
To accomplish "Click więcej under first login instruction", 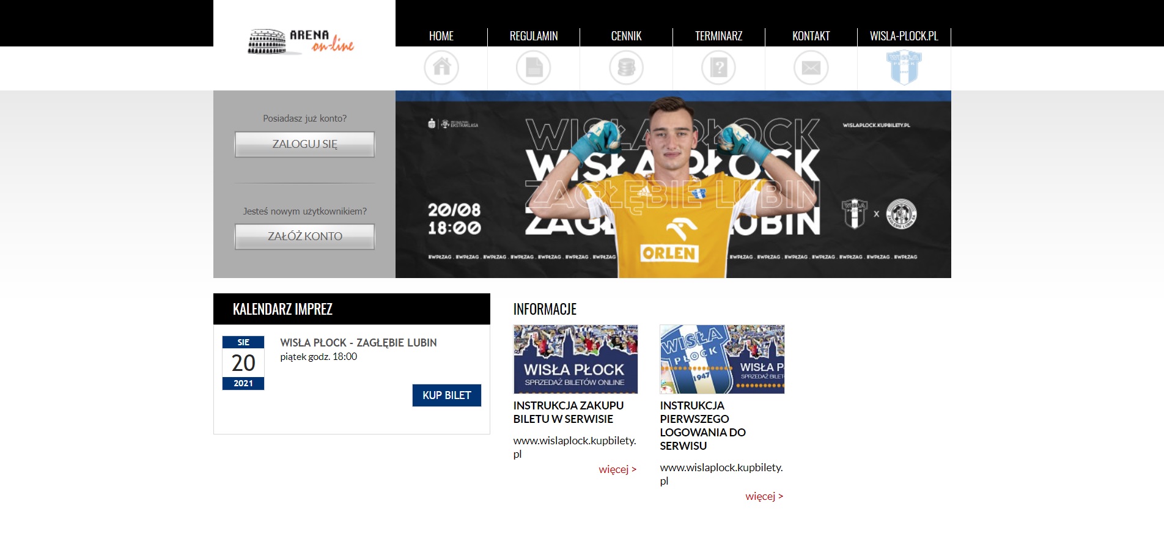I will [x=764, y=496].
